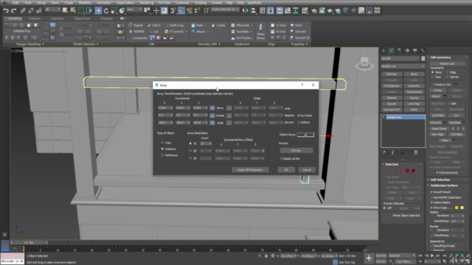Screen dimensions: 472x265
Task: Toggle the Percent Snap icon
Action: tap(189, 11)
